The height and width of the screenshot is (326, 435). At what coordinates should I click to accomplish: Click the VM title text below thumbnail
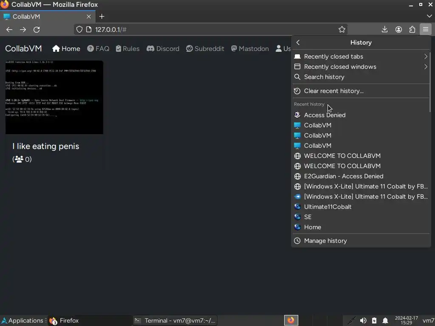[x=46, y=146]
